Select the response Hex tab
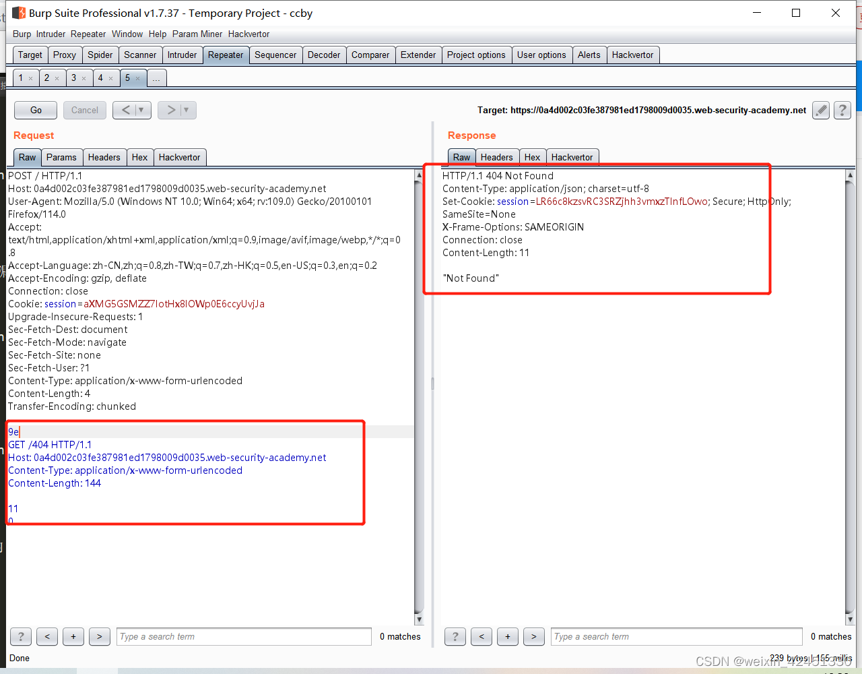The width and height of the screenshot is (862, 674). point(533,157)
